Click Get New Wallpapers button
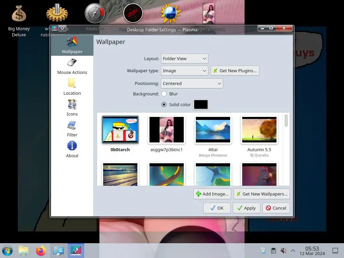Viewport: 344px width, 258px height. click(261, 194)
